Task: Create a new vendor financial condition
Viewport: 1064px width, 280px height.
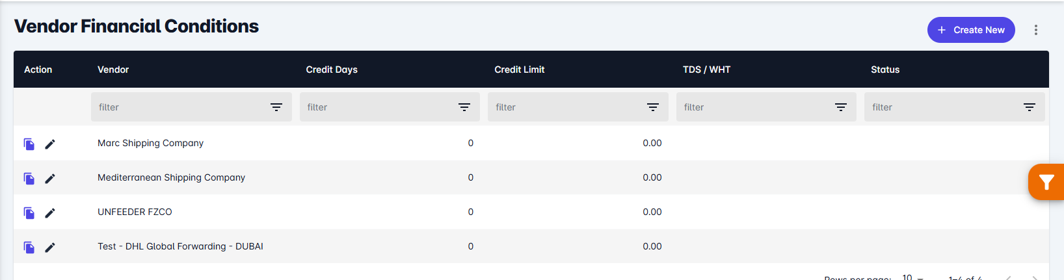Action: (x=971, y=30)
